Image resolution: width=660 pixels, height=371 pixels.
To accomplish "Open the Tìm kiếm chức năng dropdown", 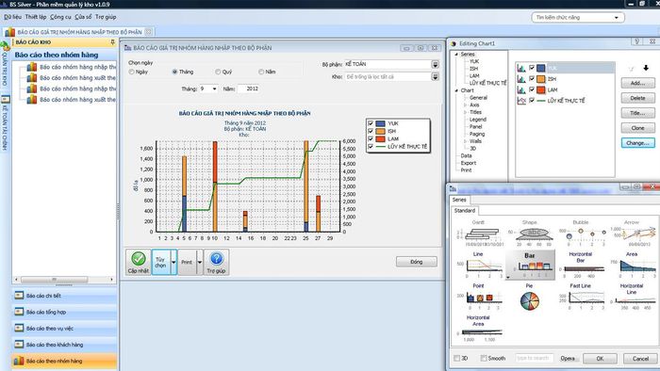I will [617, 18].
